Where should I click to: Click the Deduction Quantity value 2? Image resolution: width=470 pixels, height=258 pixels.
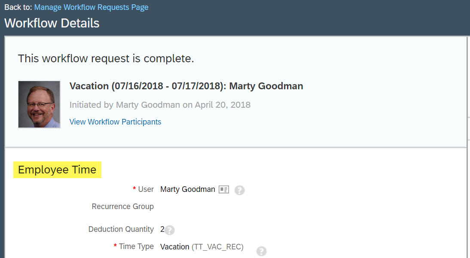(162, 229)
